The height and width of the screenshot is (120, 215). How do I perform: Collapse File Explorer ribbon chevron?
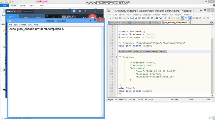tap(211, 5)
